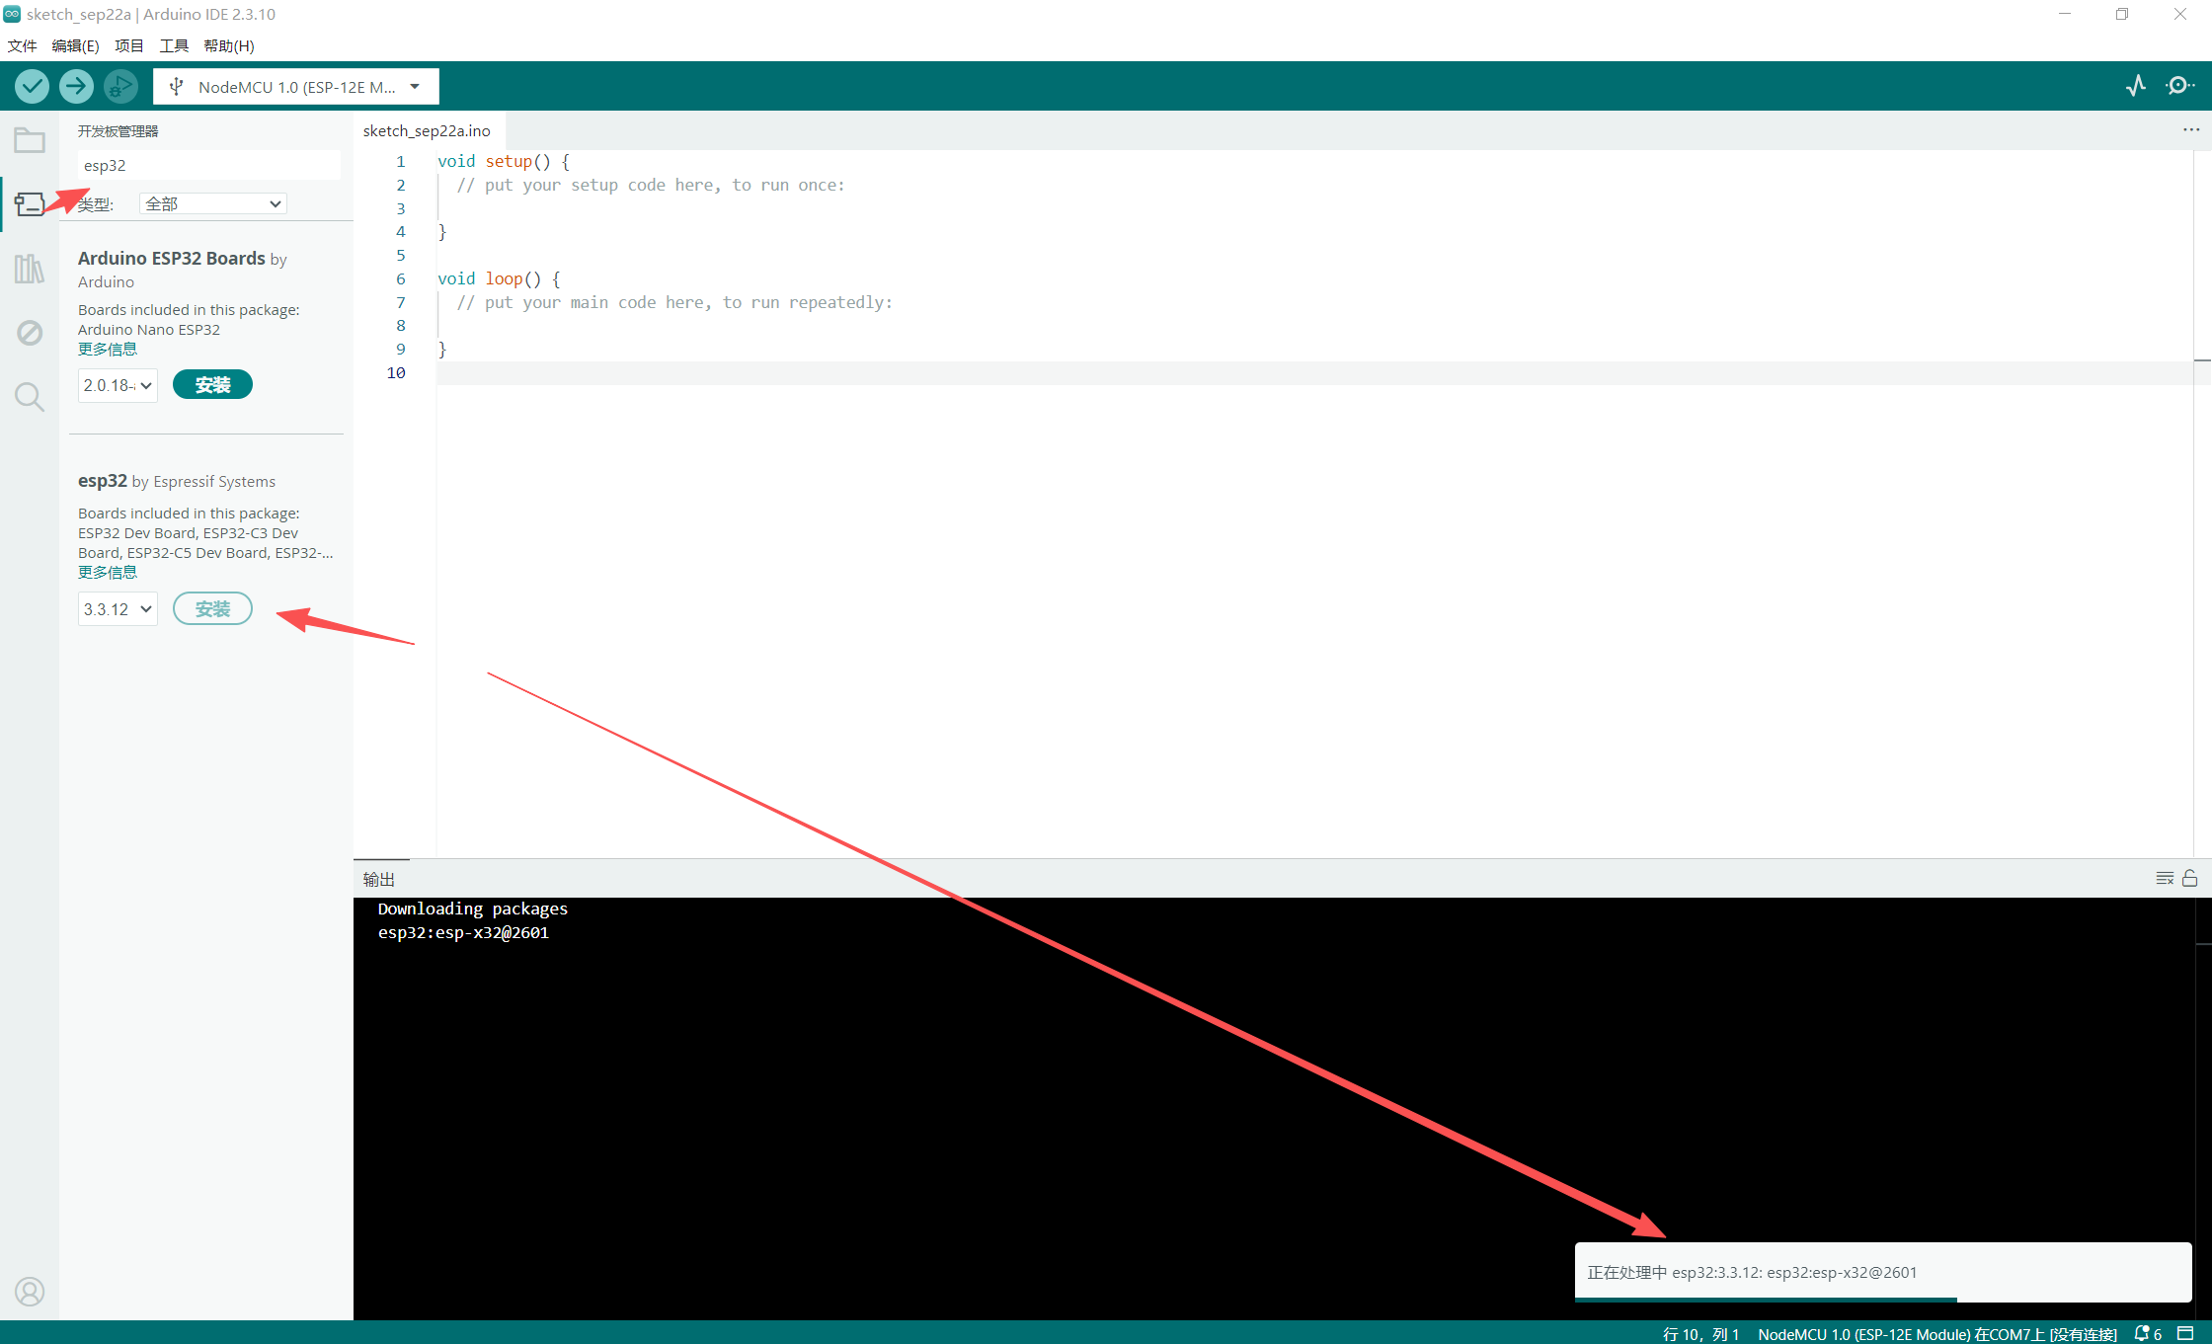Minimize the Arduino IDE window
The width and height of the screenshot is (2212, 1344).
coord(2065,14)
